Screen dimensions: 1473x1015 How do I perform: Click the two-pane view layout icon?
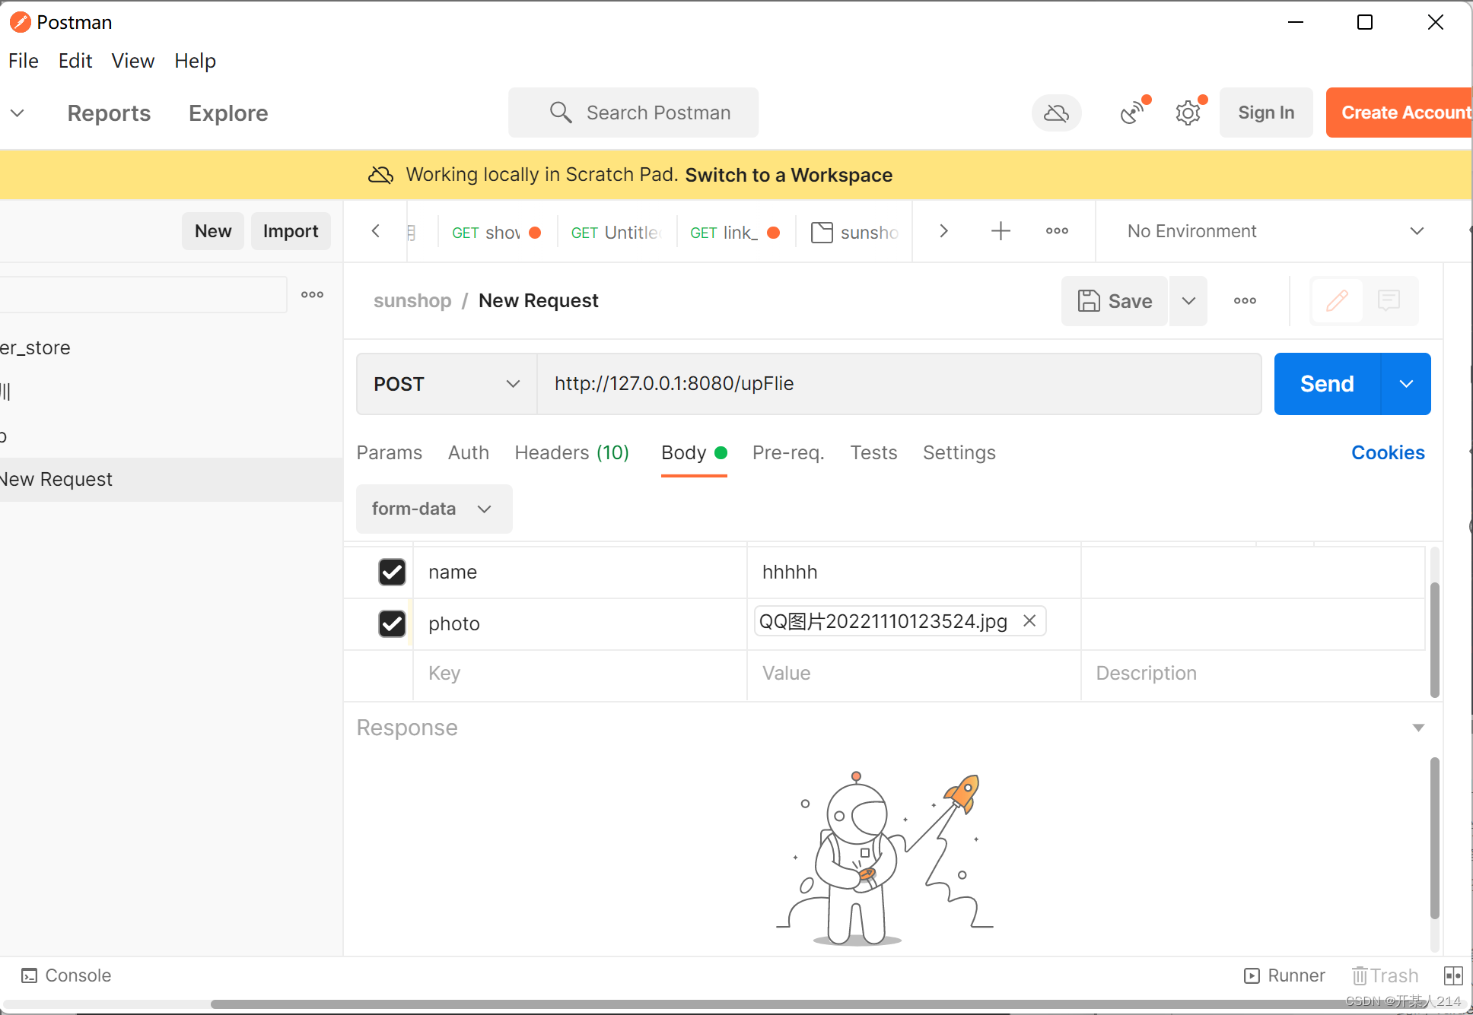coord(1454,975)
